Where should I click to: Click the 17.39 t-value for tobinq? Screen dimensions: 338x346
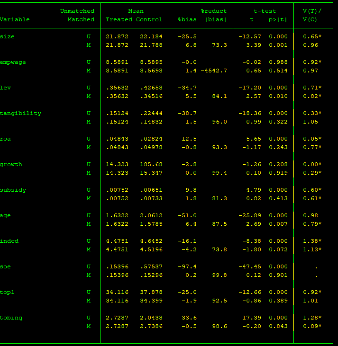pos(252,318)
